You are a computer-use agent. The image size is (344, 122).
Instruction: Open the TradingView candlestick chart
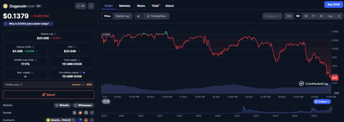156,16
